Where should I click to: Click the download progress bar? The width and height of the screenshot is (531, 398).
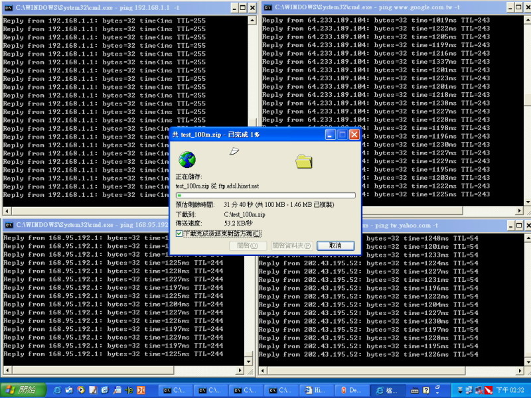[265, 195]
